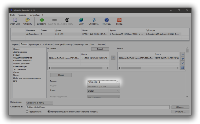Viewport: 200px width, 124px height.
Task: Select the Не перезаписывать radio button
Action: (x=49, y=112)
